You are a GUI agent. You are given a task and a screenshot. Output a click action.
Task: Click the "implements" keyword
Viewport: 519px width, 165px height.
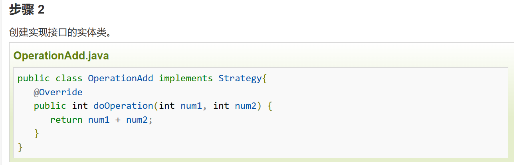coord(186,79)
